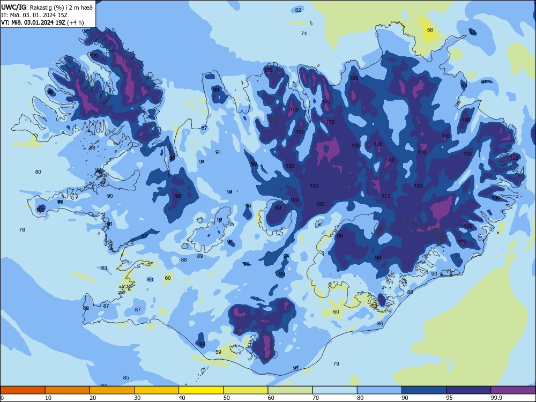Image resolution: width=536 pixels, height=402 pixels.
Task: Click the 40–50% bright yellow legend swatch
Action: (201, 390)
